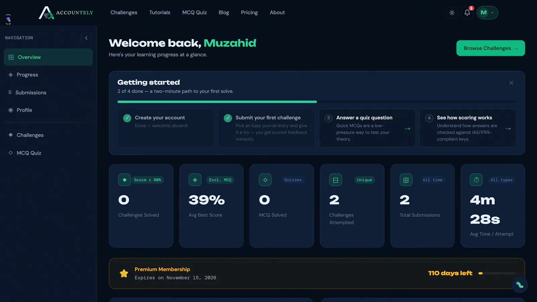Click the small icon left of the Accountely logo
The width and height of the screenshot is (537, 302).
pyautogui.click(x=8, y=19)
